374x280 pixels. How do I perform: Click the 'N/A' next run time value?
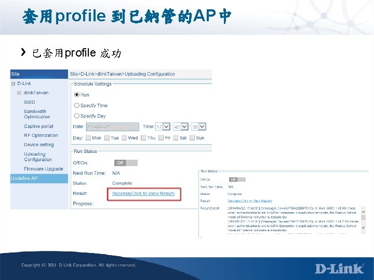coord(116,173)
